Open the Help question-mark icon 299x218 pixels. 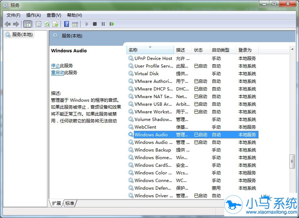tap(67, 24)
